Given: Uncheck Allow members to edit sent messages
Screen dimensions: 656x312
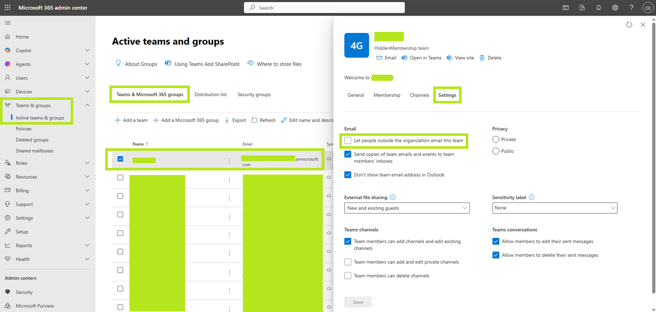Looking at the screenshot, I should pos(496,241).
